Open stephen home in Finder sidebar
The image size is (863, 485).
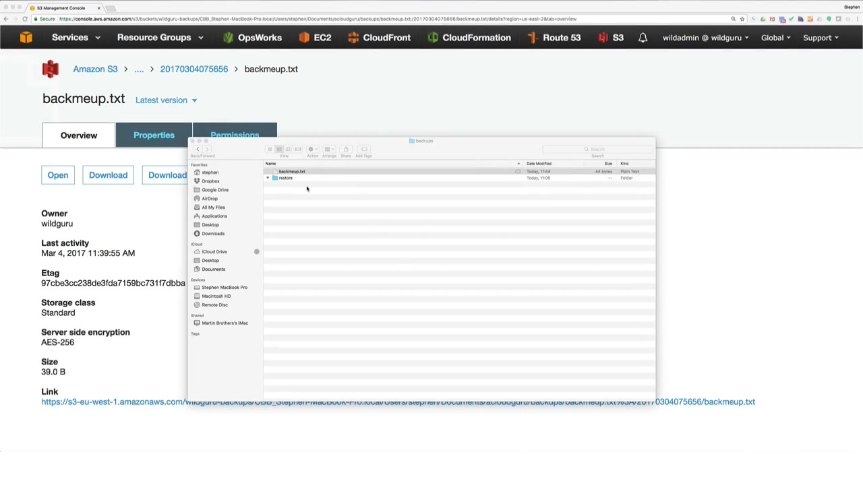point(210,172)
